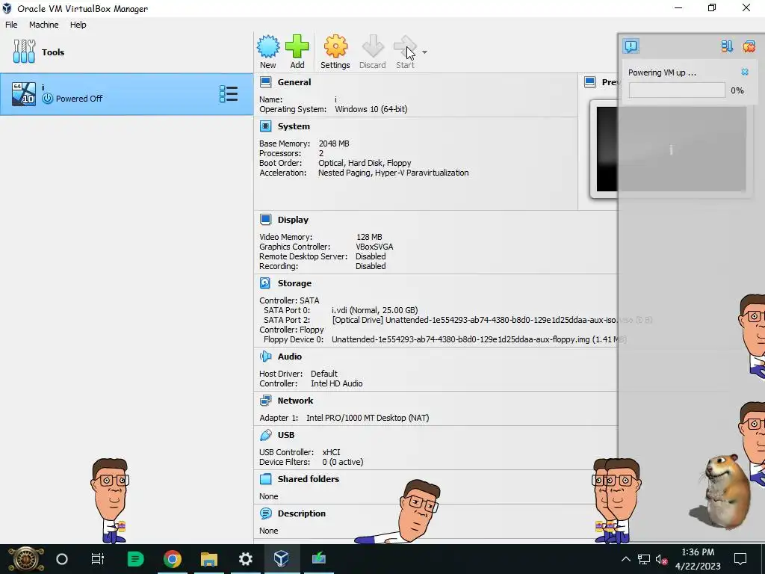The height and width of the screenshot is (574, 765).
Task: Click the Shared folders heading
Action: tap(309, 479)
